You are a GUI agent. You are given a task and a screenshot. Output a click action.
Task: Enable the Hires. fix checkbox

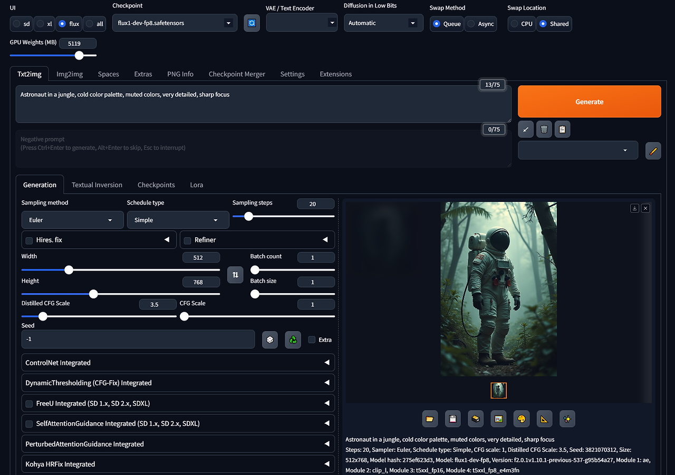[29, 240]
